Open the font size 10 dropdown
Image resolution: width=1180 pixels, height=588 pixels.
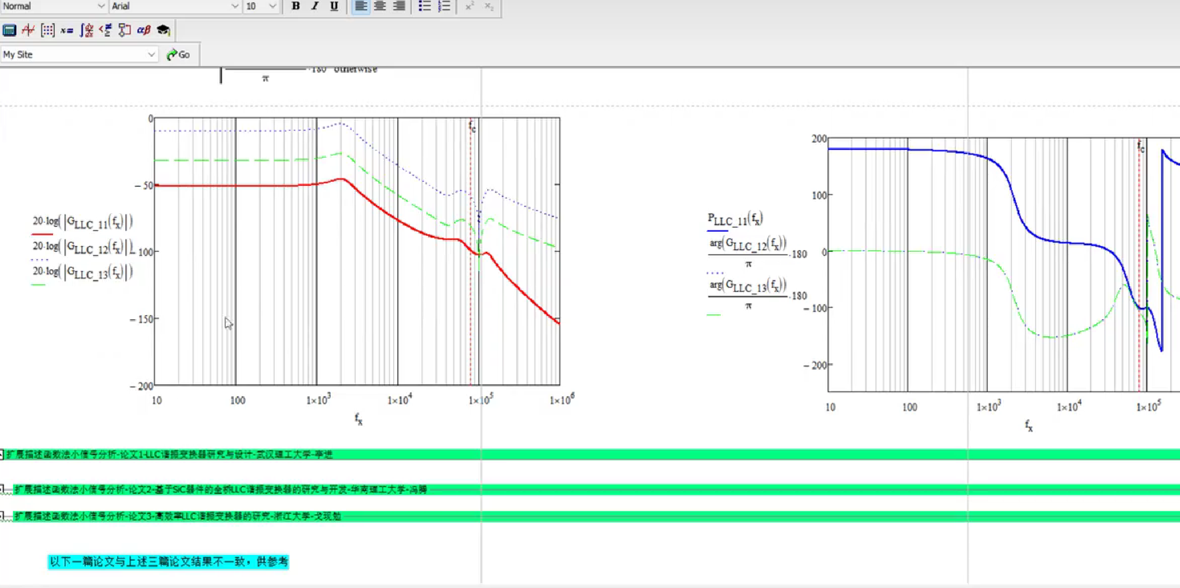tap(272, 6)
